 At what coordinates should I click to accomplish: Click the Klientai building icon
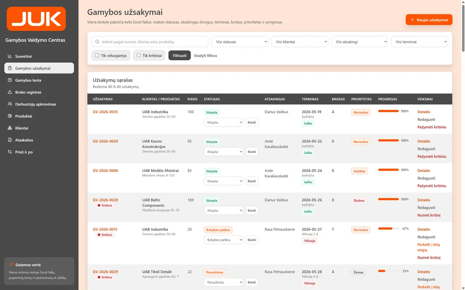[10, 128]
